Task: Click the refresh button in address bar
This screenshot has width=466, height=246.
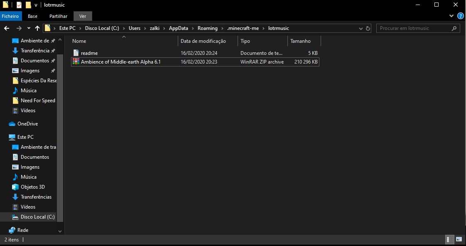Action: [x=368, y=28]
